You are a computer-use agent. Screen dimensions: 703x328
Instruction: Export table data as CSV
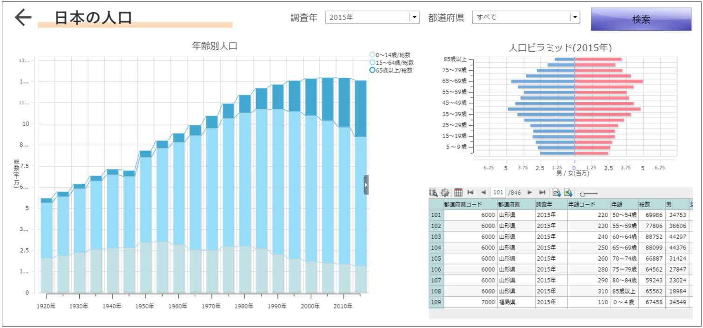pyautogui.click(x=556, y=192)
